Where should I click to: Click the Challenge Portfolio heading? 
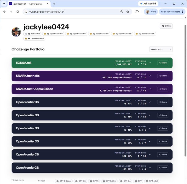[28, 49]
